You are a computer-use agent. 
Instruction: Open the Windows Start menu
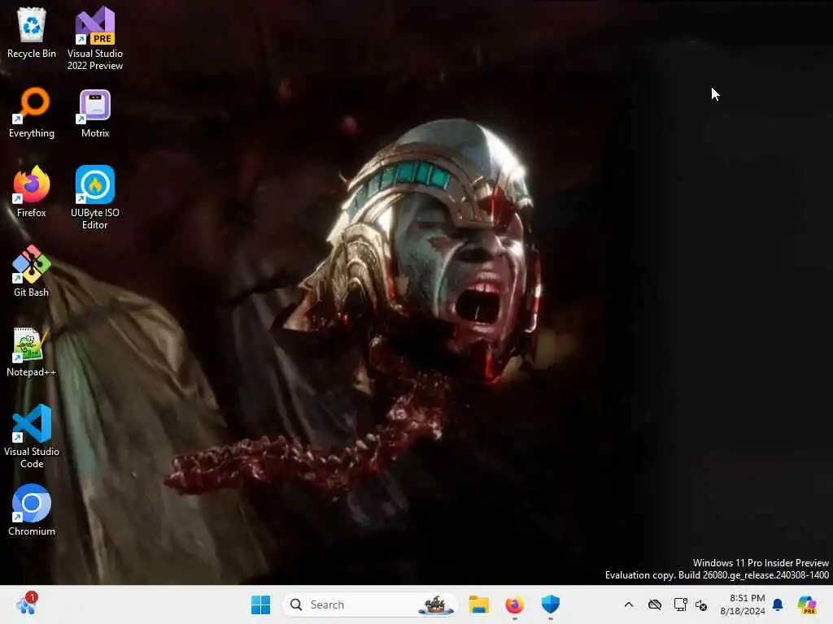[x=260, y=604]
